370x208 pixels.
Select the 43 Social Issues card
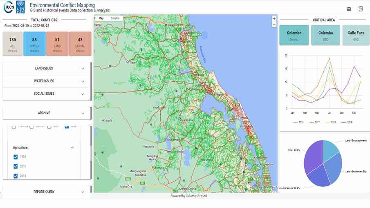[80, 44]
